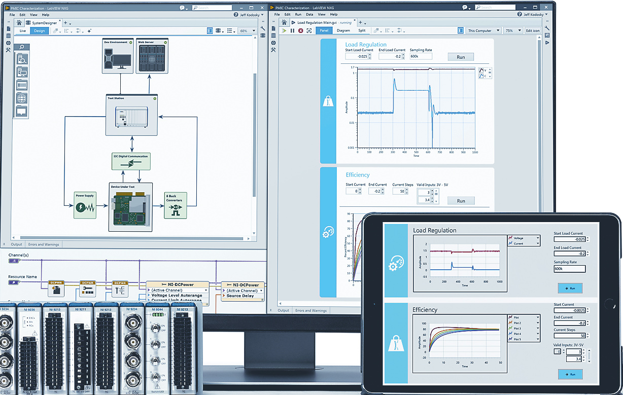Click the Current Steps field on tablet
Viewport: 623px width, 395px height.
coord(570,336)
